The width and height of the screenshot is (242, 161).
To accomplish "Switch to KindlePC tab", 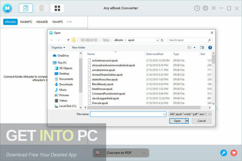I will click(x=26, y=22).
